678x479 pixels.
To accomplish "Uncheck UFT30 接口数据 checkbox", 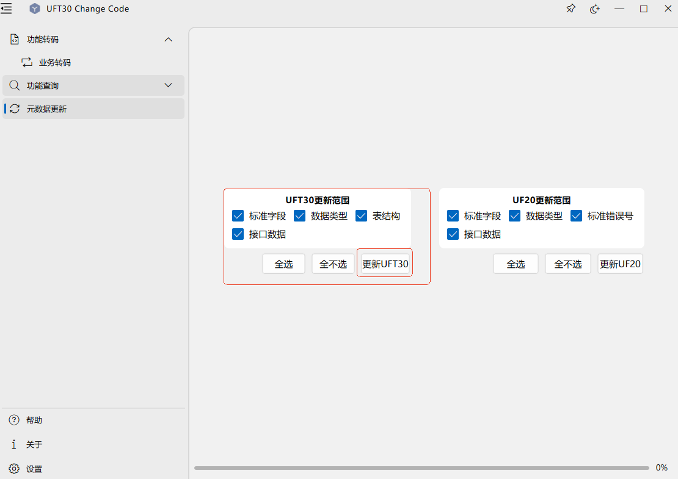I will coord(238,234).
